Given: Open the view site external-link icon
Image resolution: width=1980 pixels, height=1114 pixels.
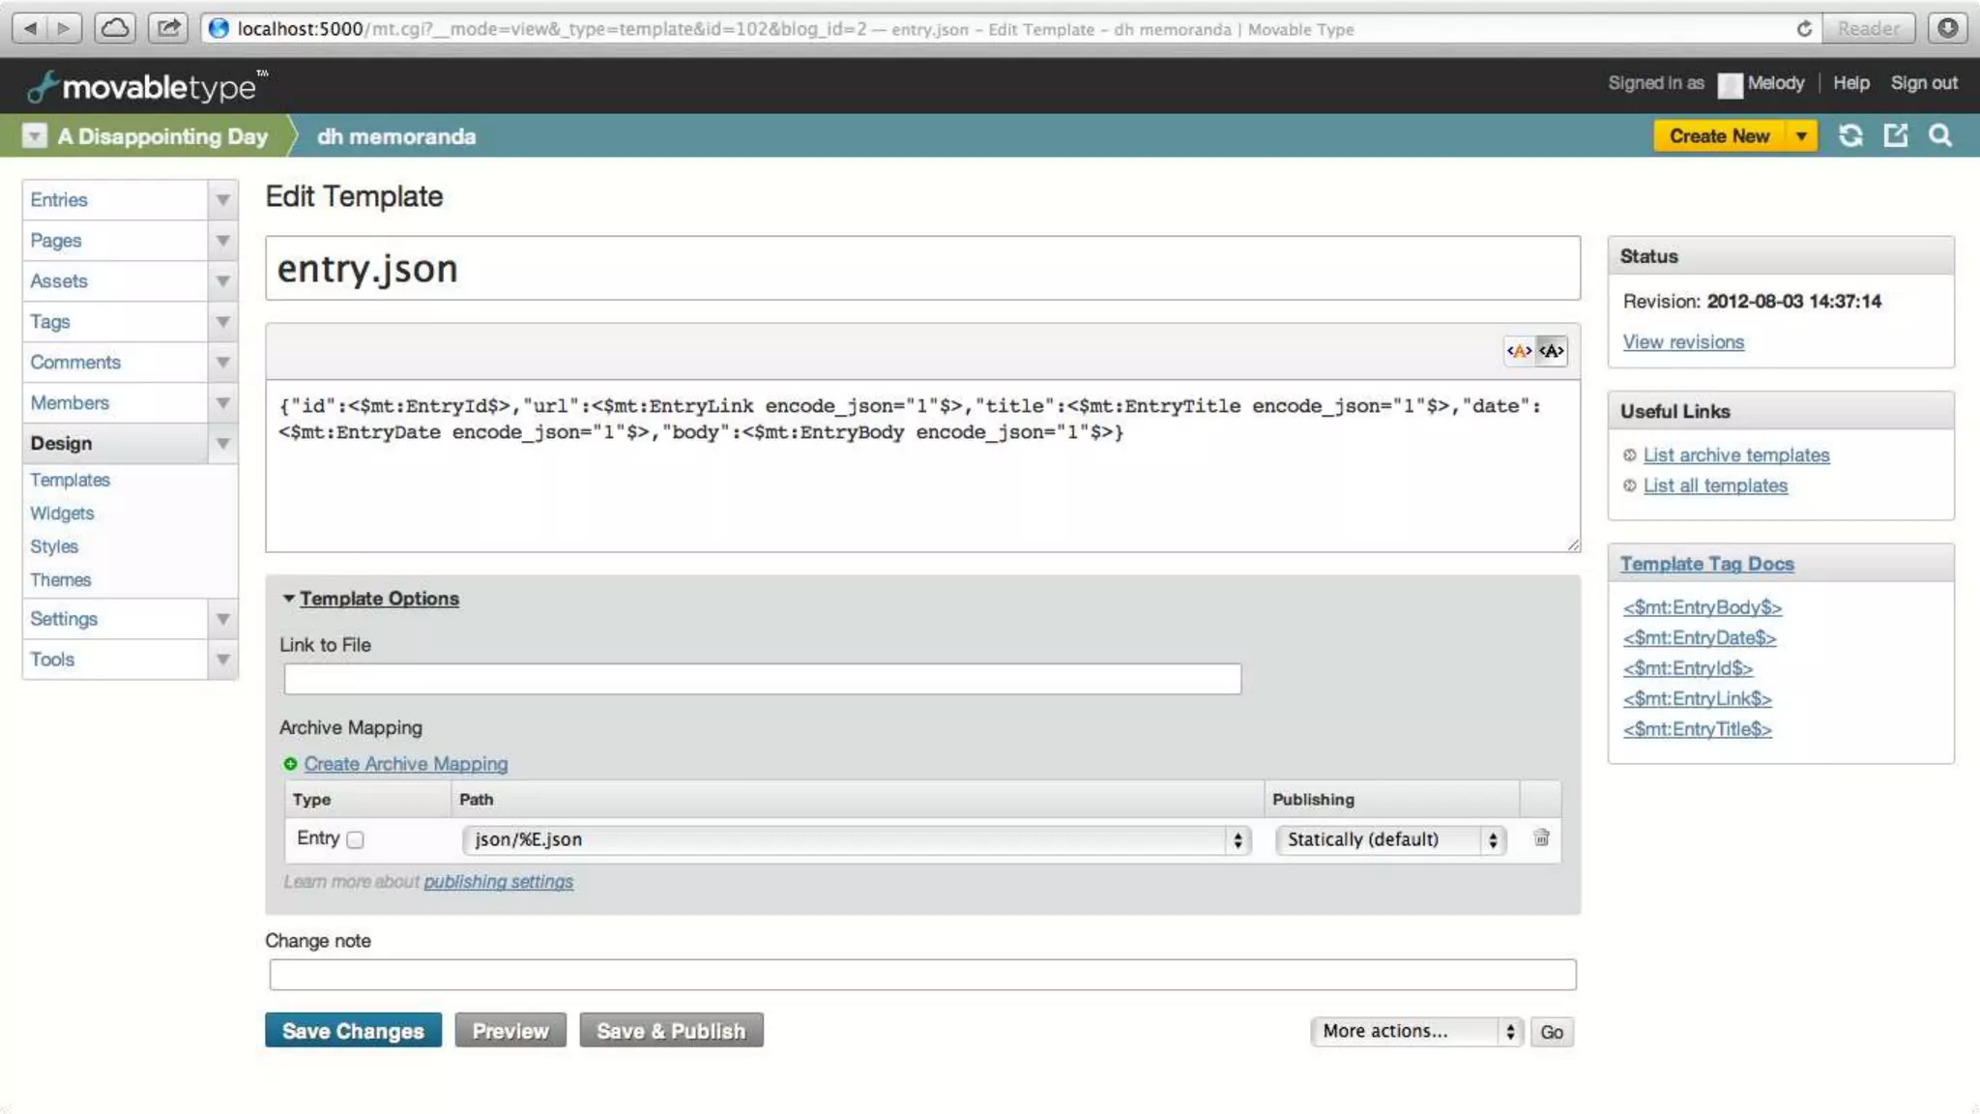Looking at the screenshot, I should pyautogui.click(x=1896, y=136).
